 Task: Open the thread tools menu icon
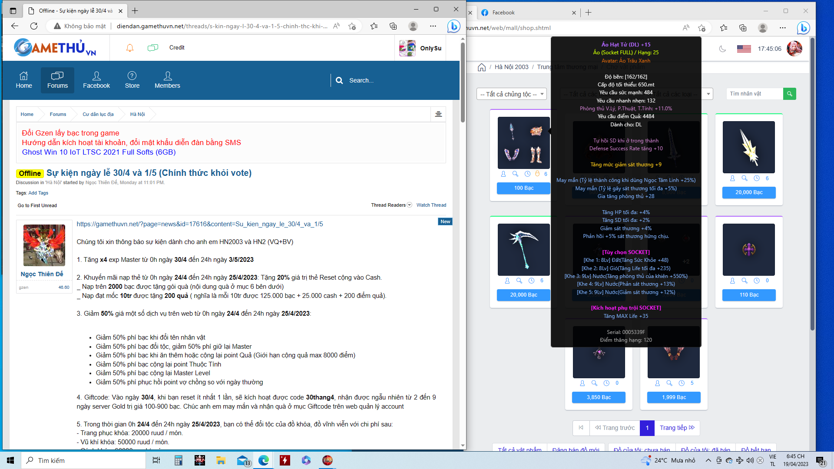(x=438, y=114)
